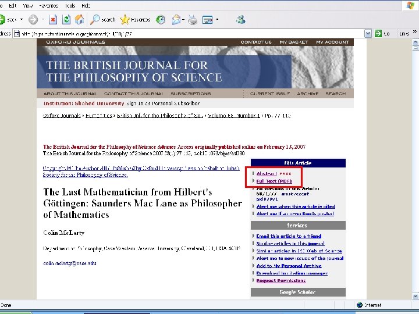Open the My Account link

coord(332,42)
